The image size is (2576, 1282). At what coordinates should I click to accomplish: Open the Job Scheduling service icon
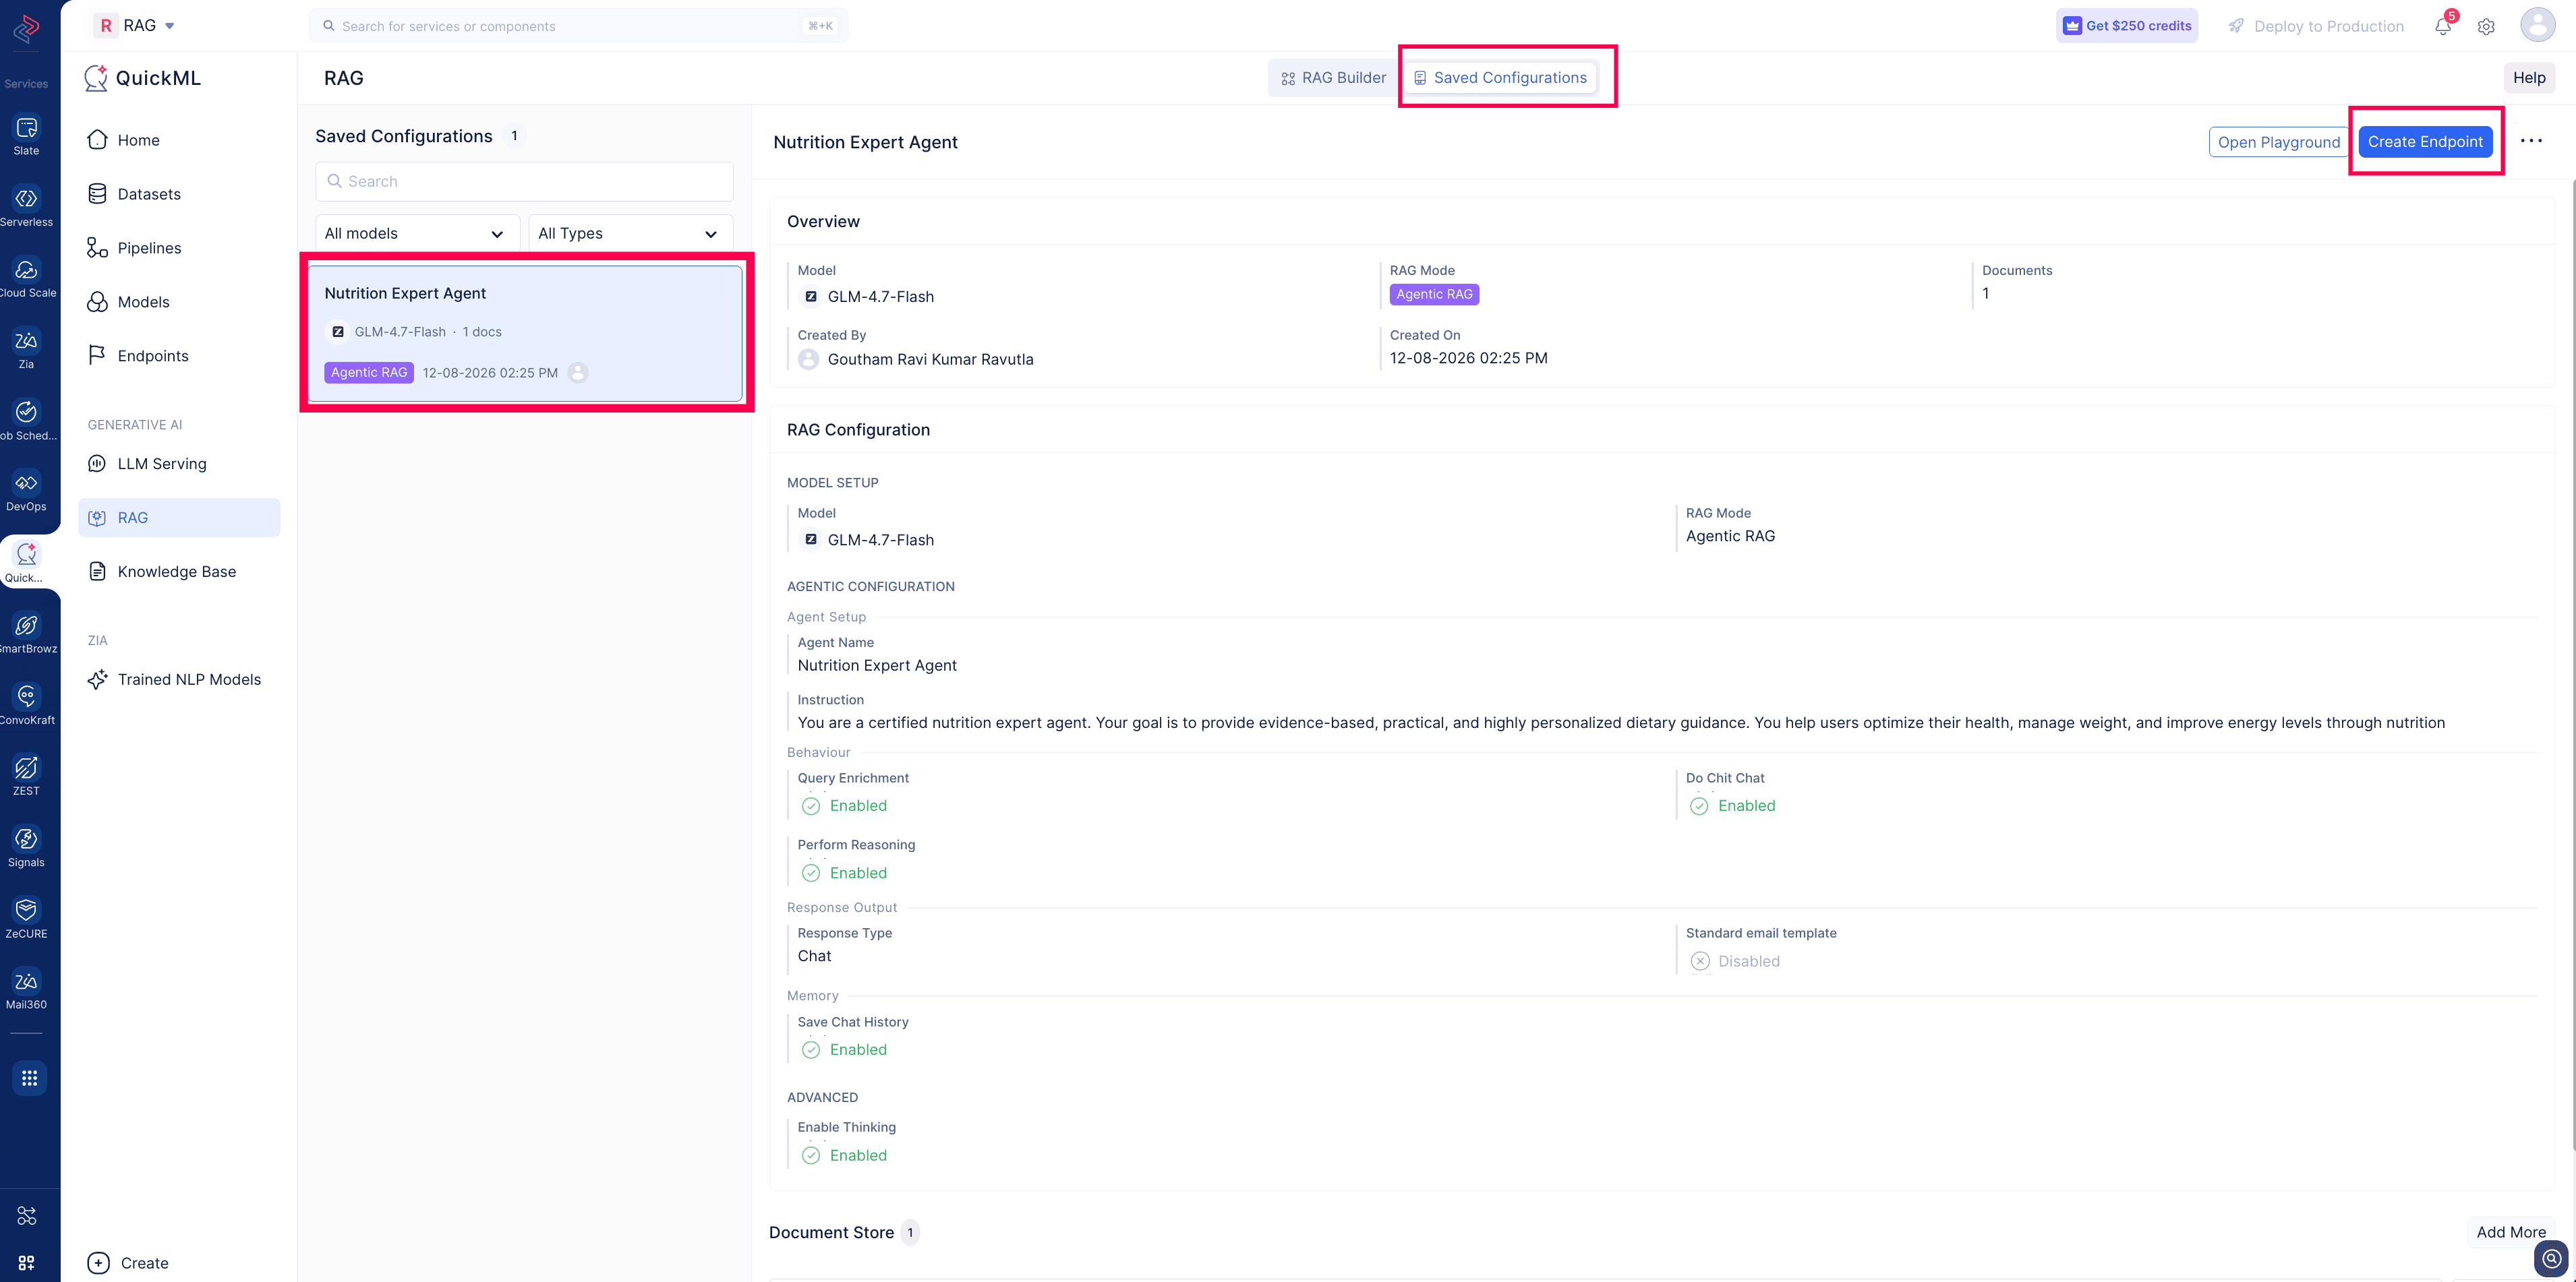point(26,412)
